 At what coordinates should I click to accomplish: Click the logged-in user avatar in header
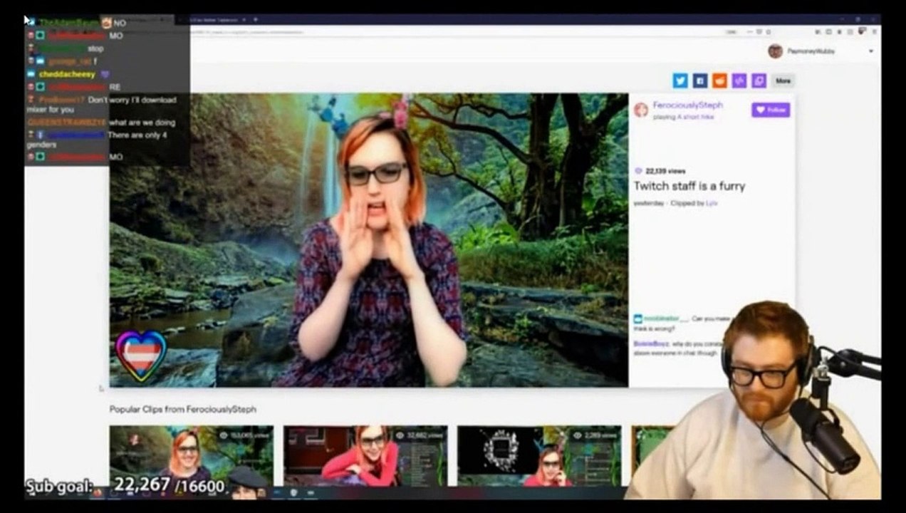tap(775, 51)
